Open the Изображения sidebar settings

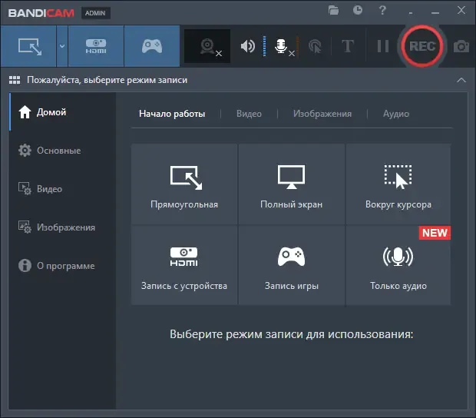62,227
